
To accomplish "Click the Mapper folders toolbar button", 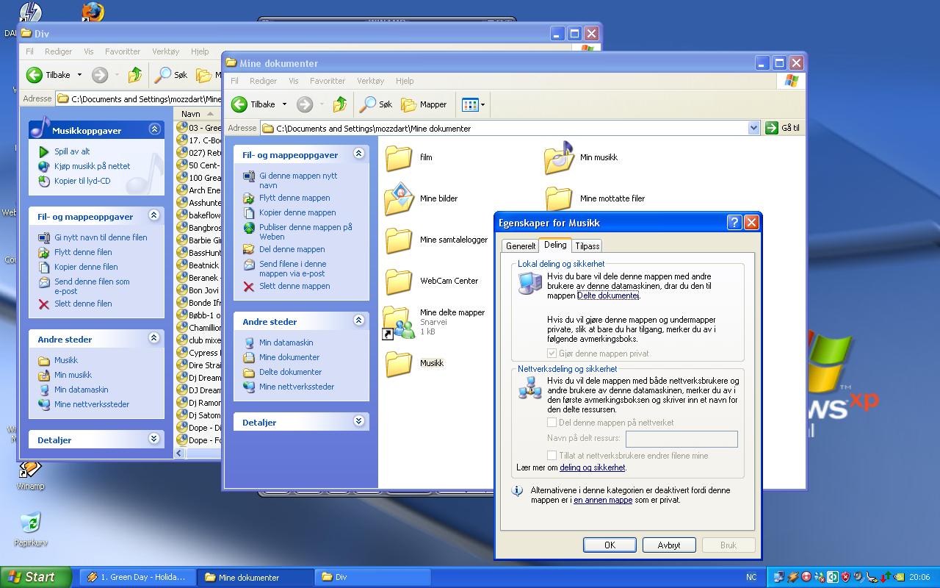I will click(424, 104).
